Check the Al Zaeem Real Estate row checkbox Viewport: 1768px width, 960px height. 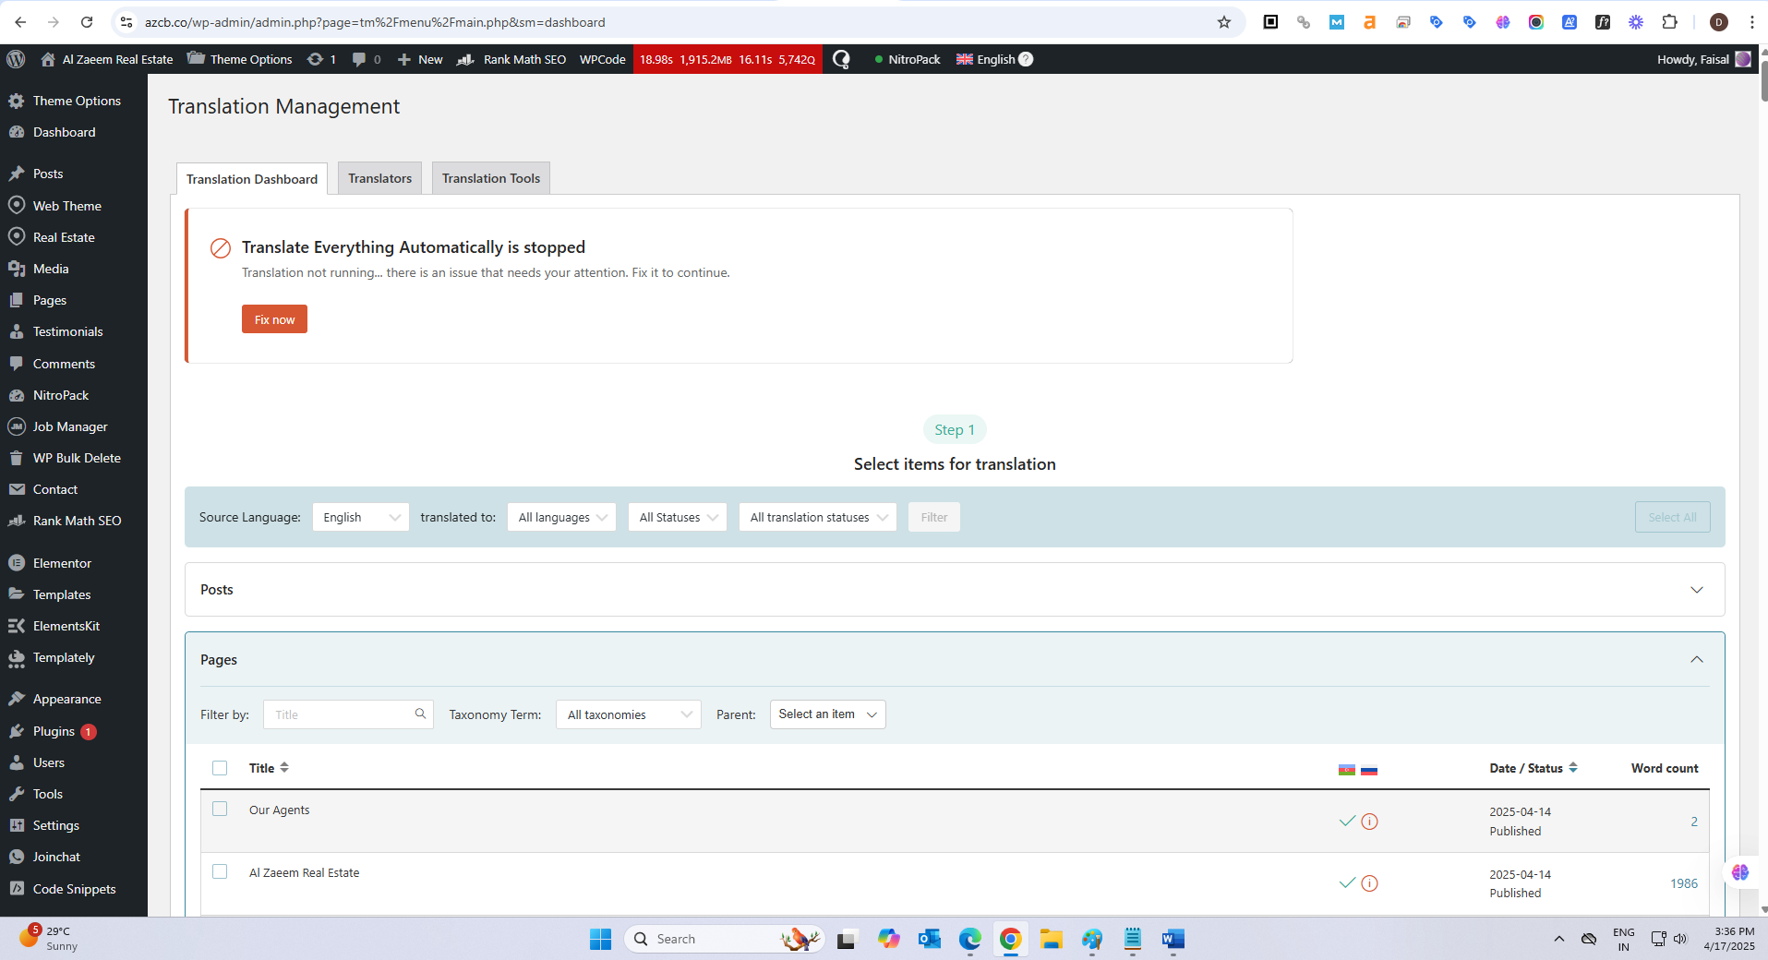pos(220,871)
